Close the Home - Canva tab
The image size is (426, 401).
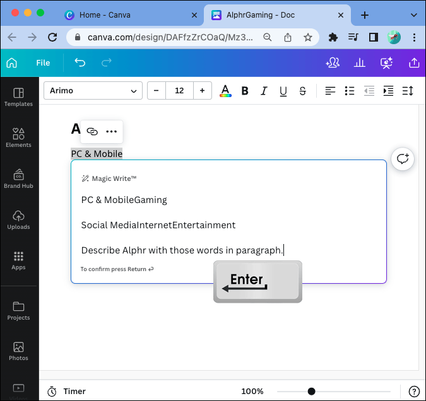pyautogui.click(x=194, y=15)
